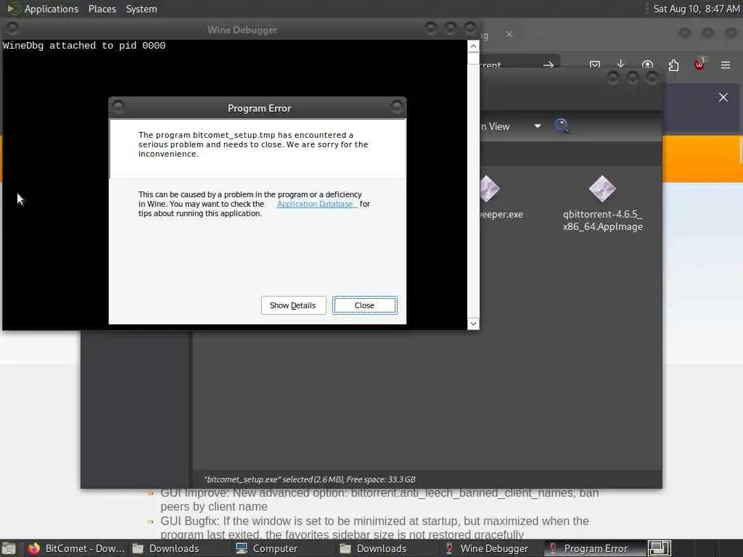Close the Firefox browser tab
This screenshot has width=743, height=557.
509,34
